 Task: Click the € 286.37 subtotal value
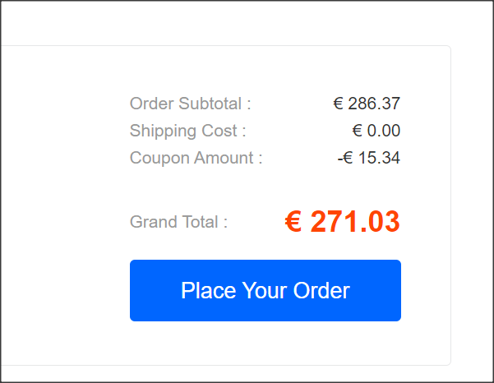[x=367, y=104]
